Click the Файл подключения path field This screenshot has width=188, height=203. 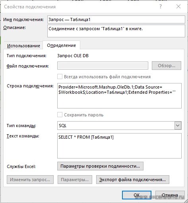point(103,66)
